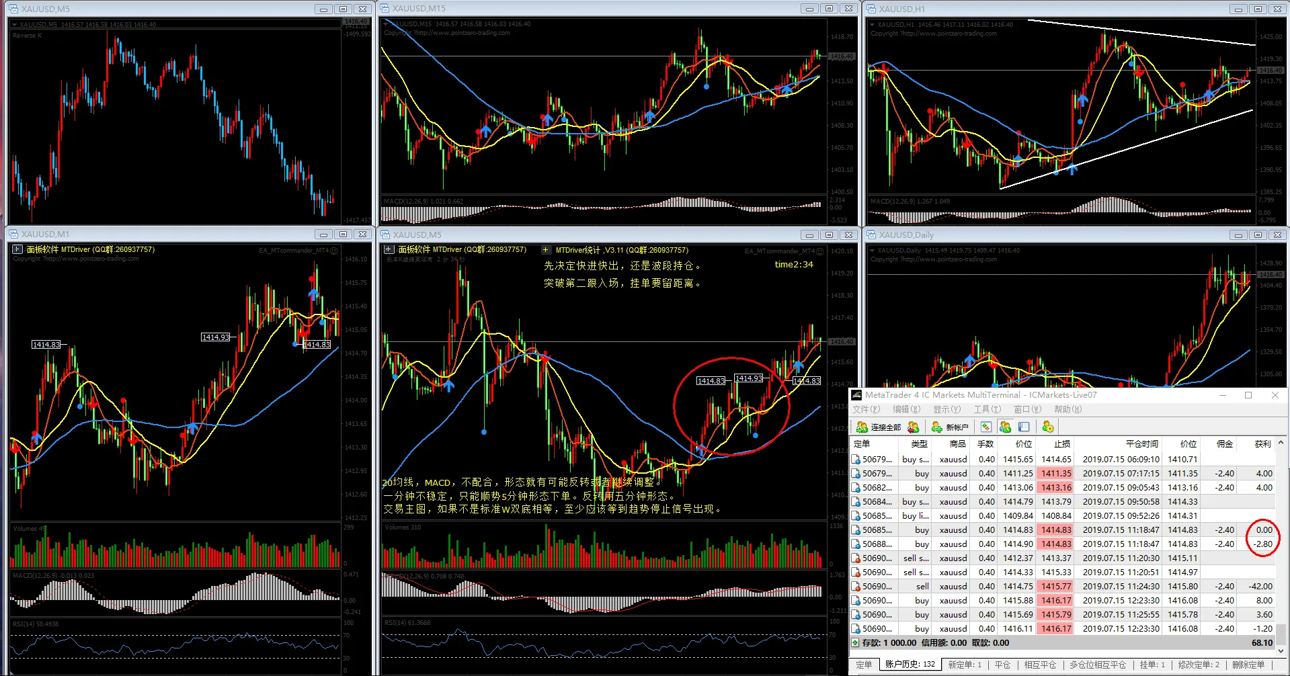Image resolution: width=1290 pixels, height=676 pixels.
Task: Click the XAUUSD,Daily chart window icon
Action: [872, 235]
